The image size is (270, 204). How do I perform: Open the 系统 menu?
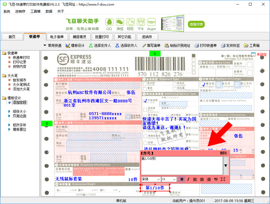(7, 11)
